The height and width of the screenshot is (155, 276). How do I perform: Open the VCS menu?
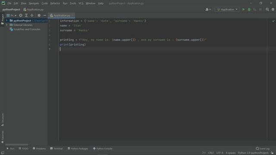pos(81,3)
